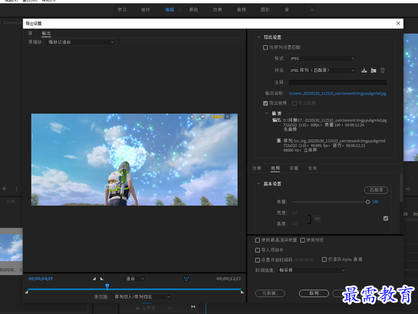Click the export preview timeline bar

coord(134,289)
